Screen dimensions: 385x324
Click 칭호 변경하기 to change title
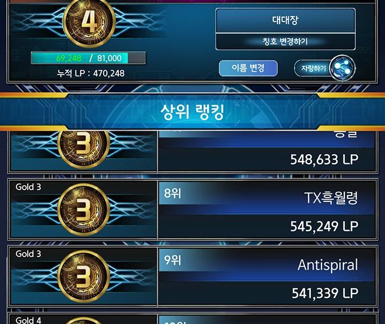click(286, 42)
